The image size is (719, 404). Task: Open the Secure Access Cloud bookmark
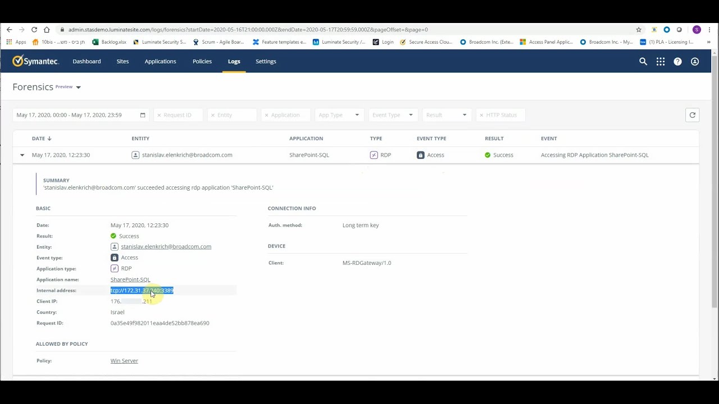click(426, 42)
